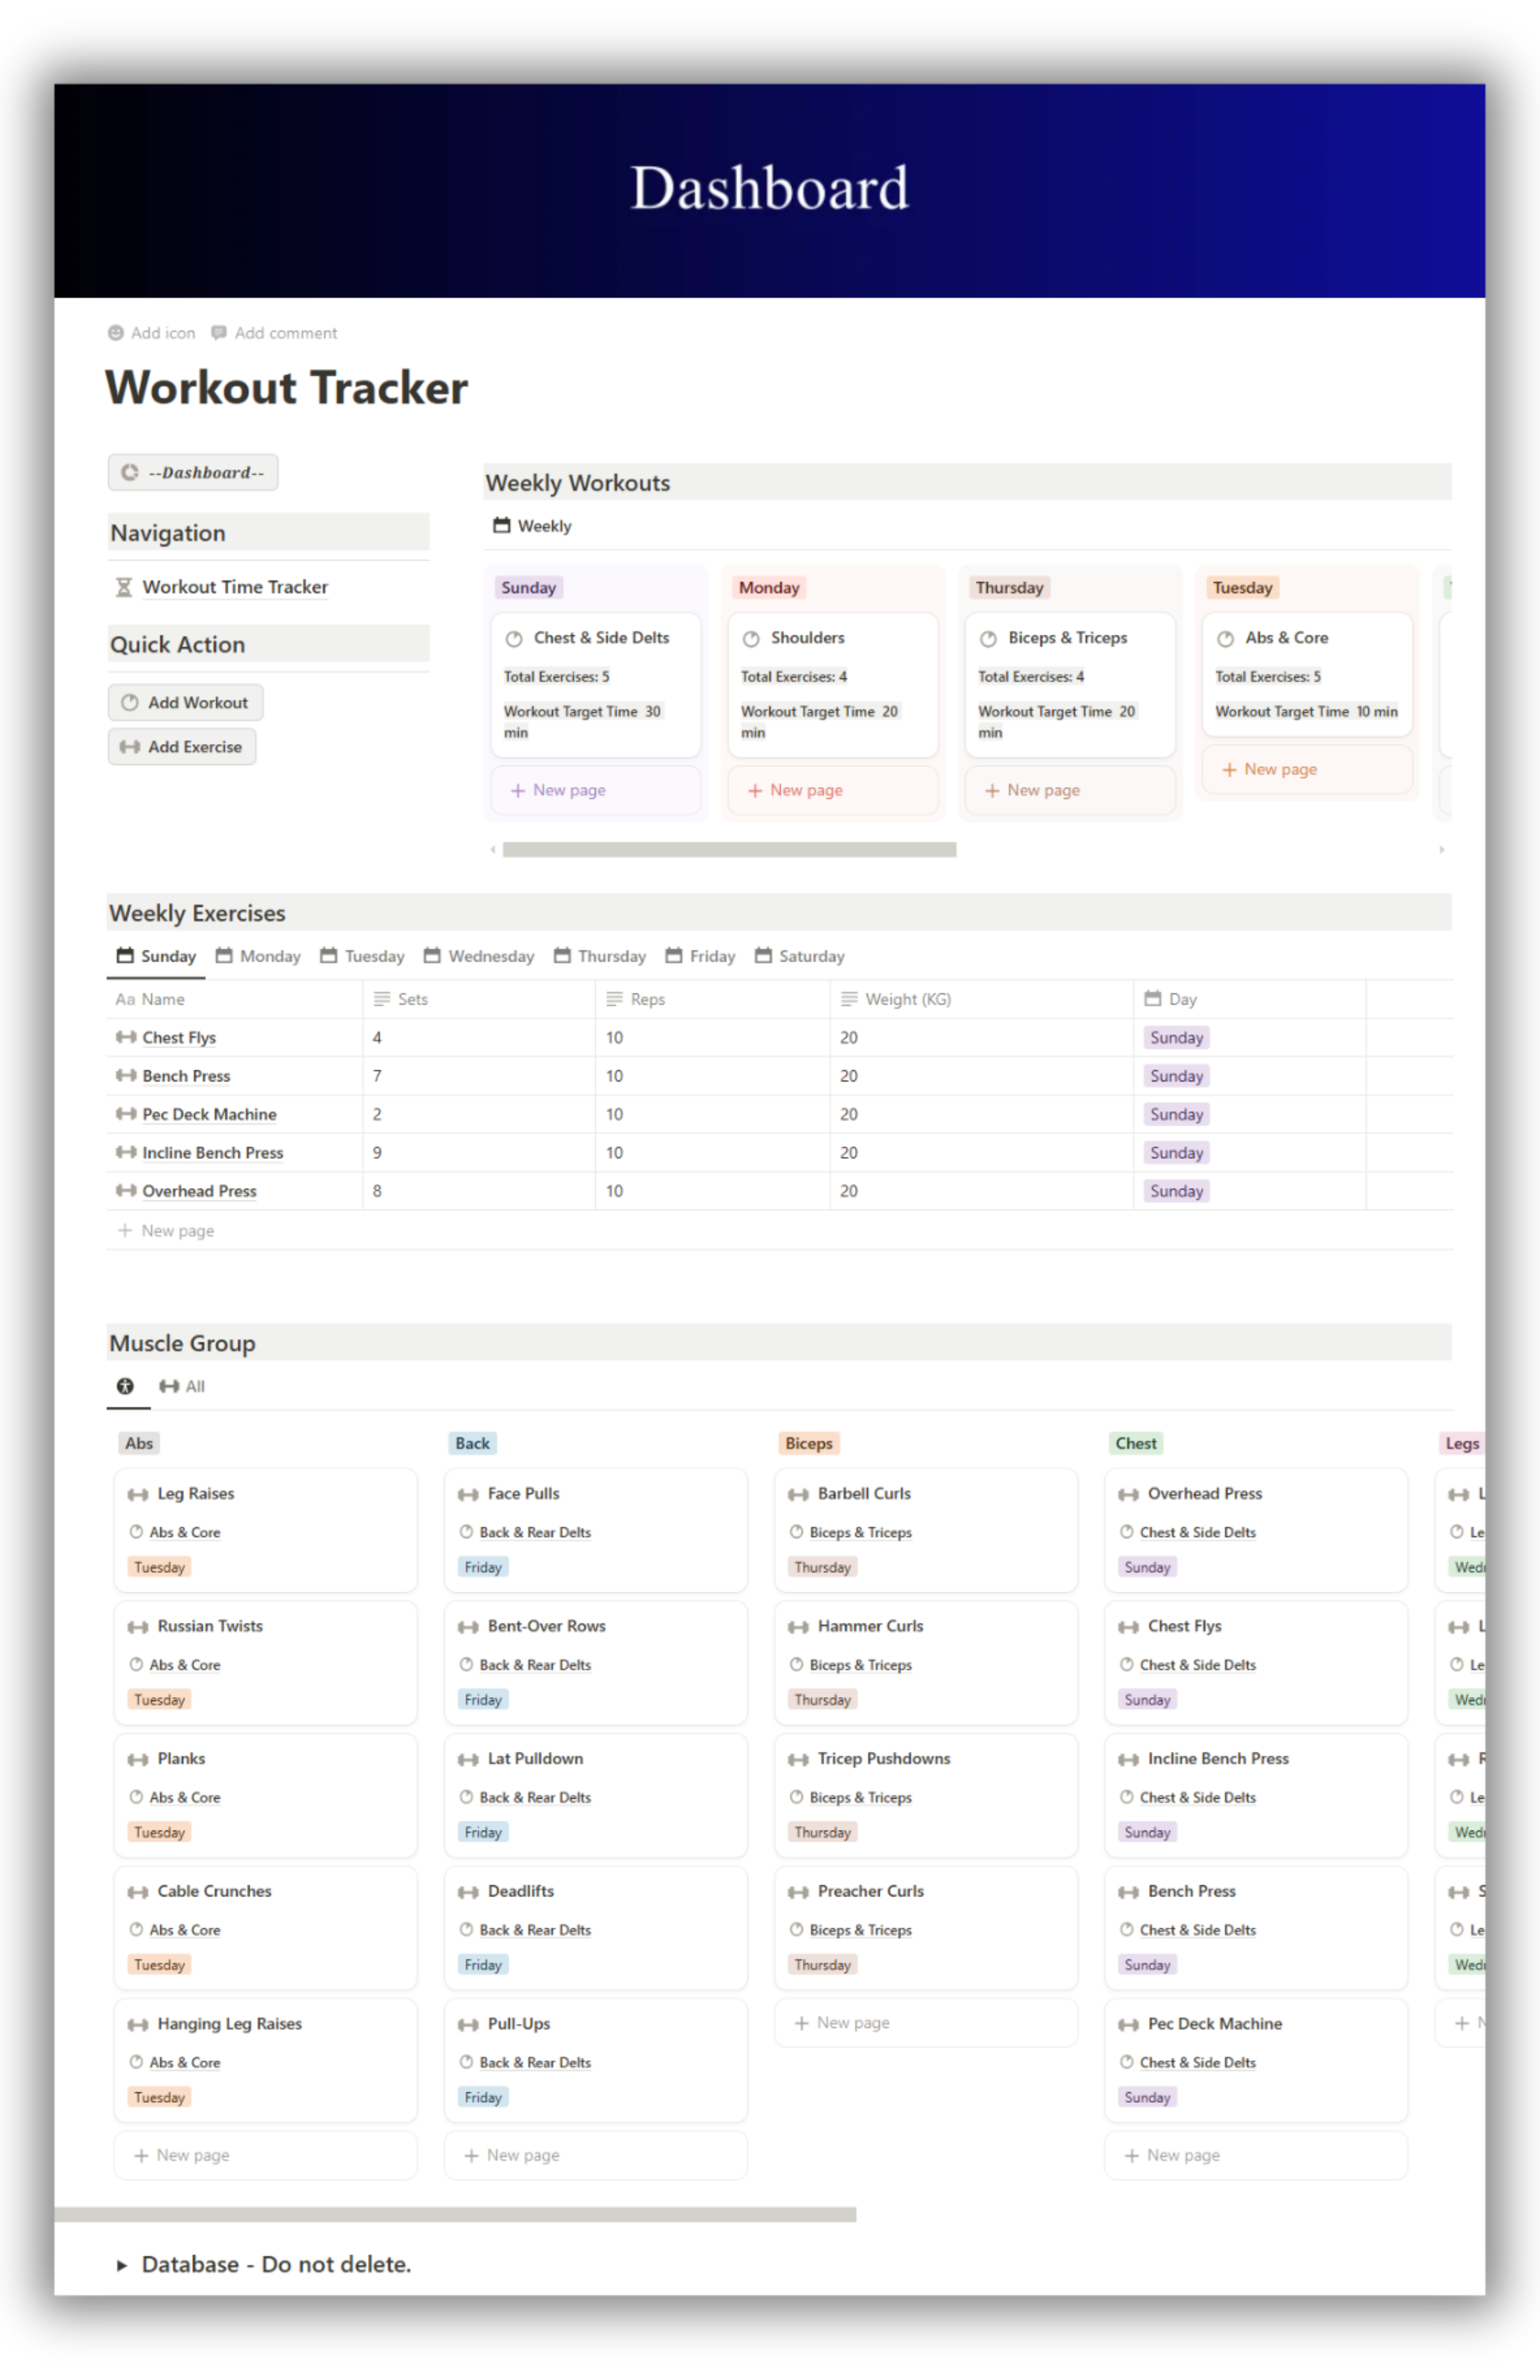Open Workout Time Tracker hourglass link

click(x=234, y=587)
